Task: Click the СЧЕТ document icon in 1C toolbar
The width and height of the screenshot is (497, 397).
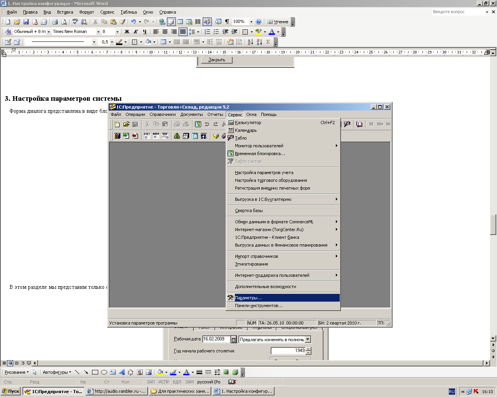Action: coord(147,136)
